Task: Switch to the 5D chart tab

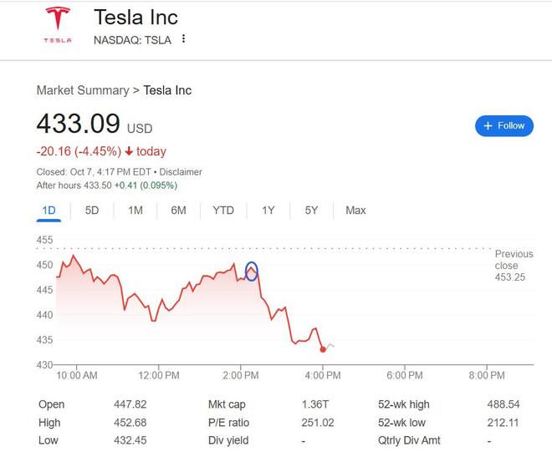Action: click(x=92, y=211)
